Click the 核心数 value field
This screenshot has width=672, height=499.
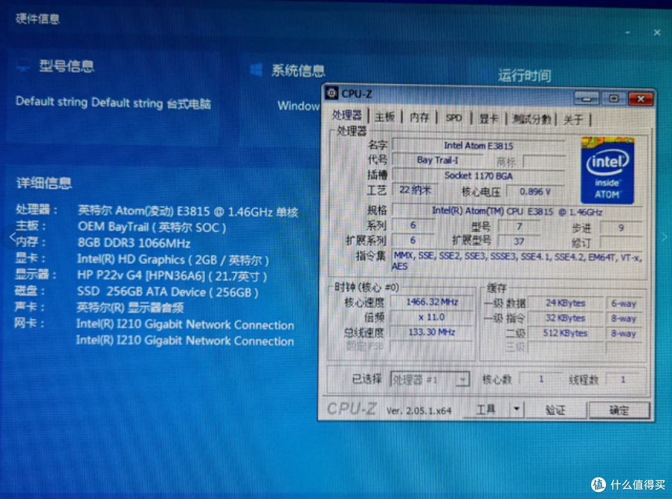click(x=541, y=379)
